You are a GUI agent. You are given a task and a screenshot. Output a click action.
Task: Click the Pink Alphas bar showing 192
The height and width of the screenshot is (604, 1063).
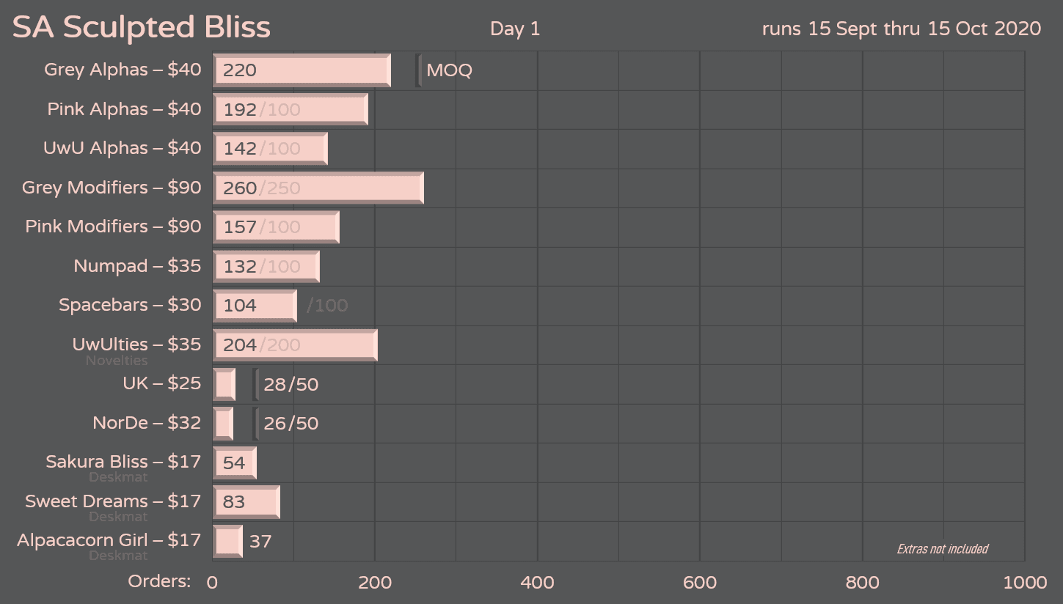click(290, 109)
